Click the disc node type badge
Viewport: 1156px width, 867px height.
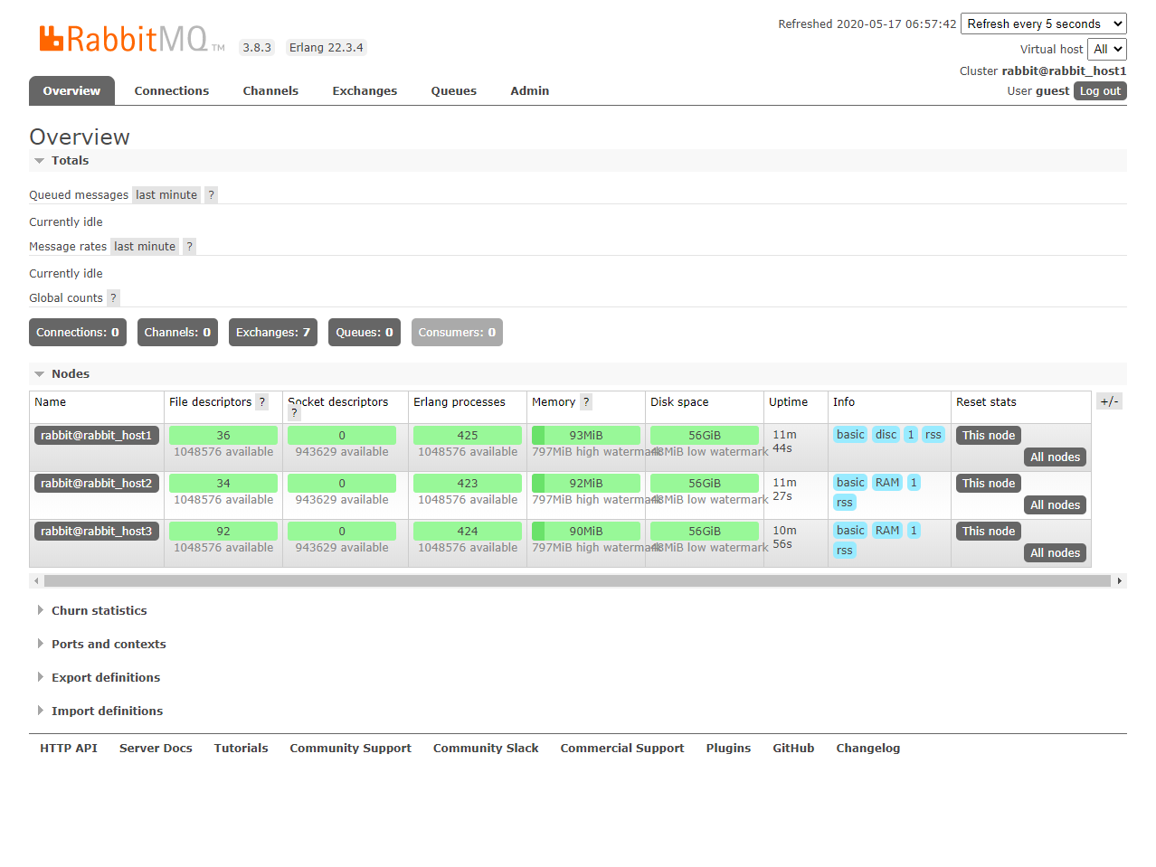pos(886,434)
